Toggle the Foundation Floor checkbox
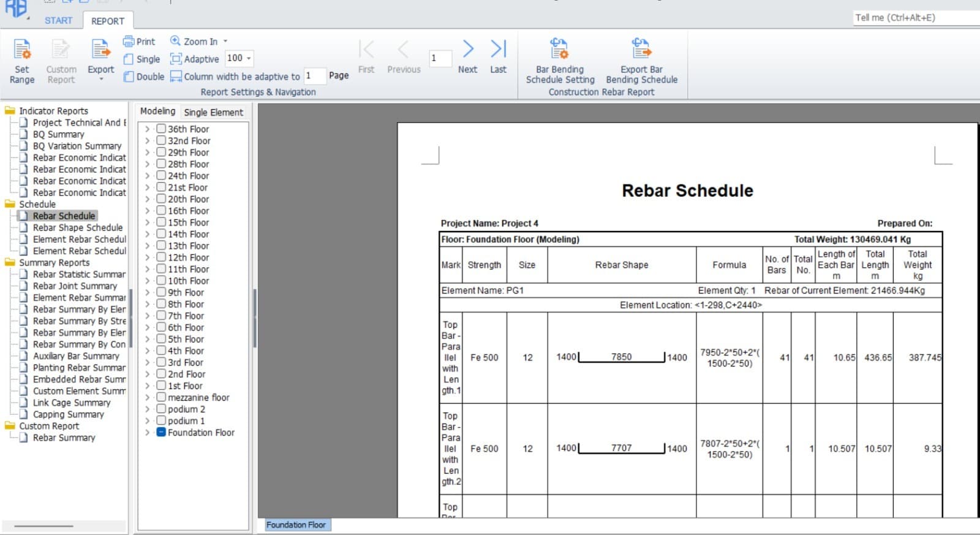This screenshot has height=535, width=980. click(x=161, y=431)
